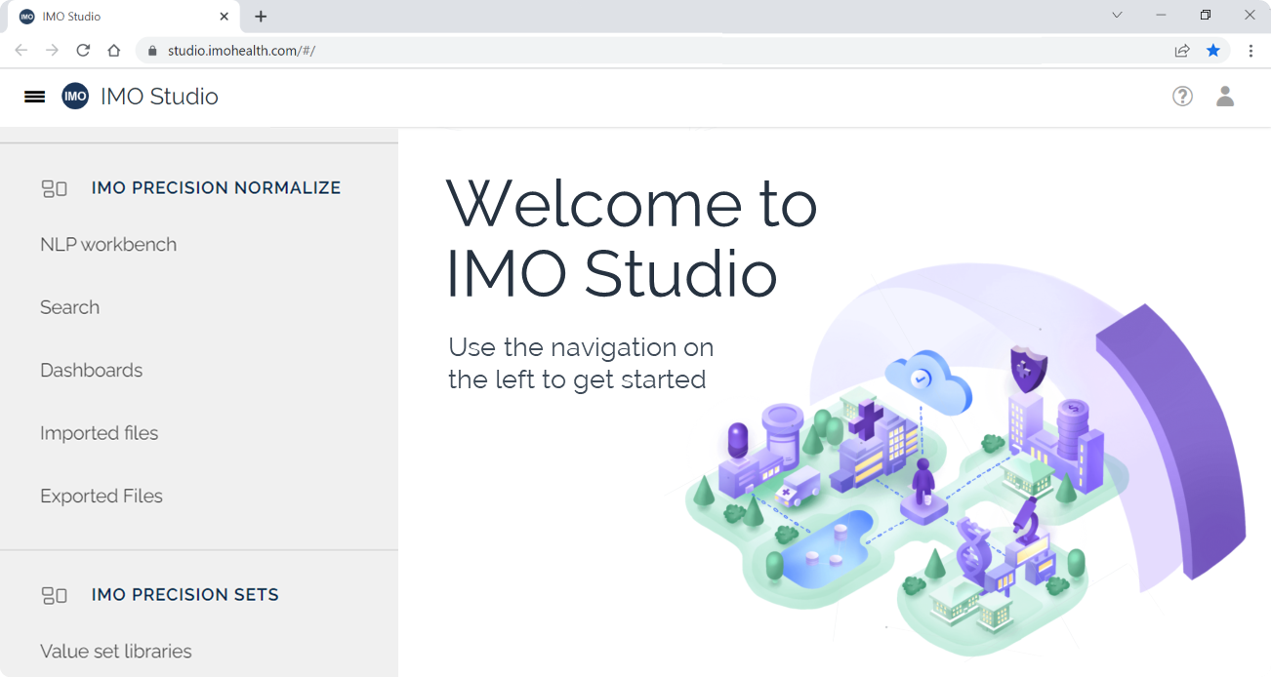Minimize the browser window

click(1162, 16)
